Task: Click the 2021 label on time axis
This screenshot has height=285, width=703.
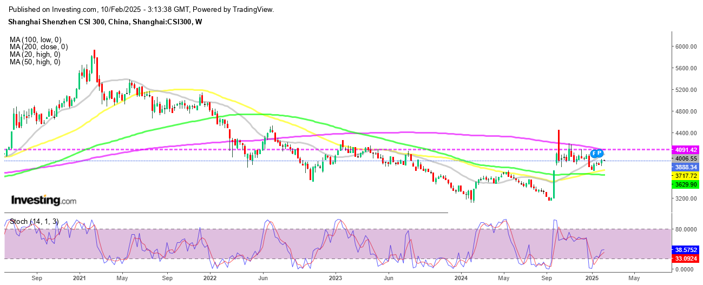Action: click(x=80, y=279)
